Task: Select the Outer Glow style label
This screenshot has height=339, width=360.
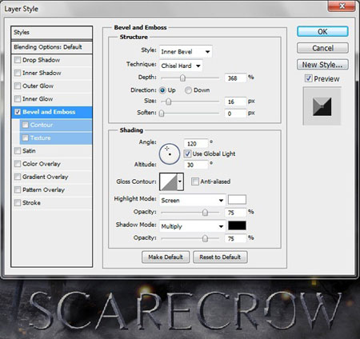Action: [38, 86]
